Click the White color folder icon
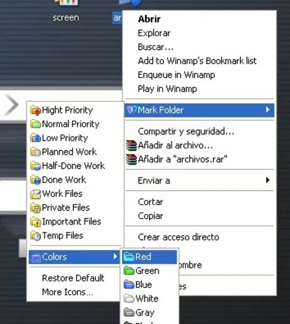 click(129, 299)
